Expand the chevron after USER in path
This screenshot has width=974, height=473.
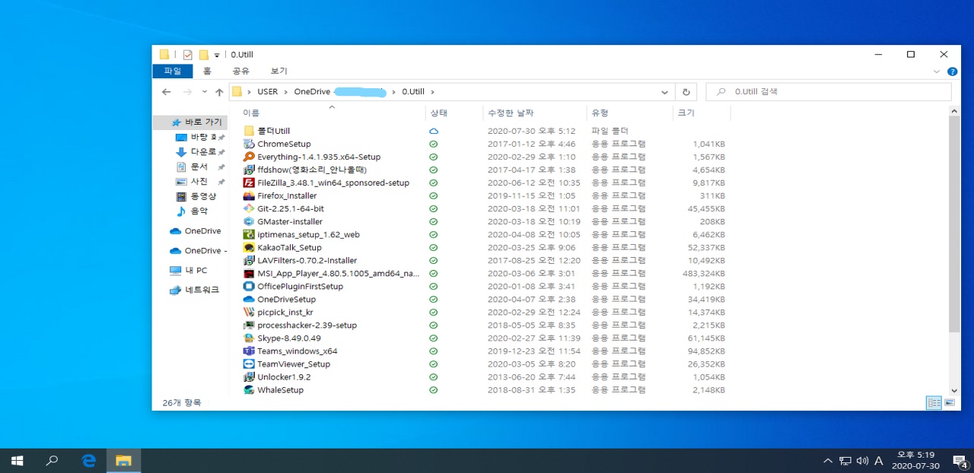[x=288, y=92]
